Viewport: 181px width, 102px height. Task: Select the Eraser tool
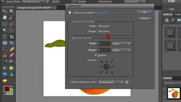coord(12,56)
